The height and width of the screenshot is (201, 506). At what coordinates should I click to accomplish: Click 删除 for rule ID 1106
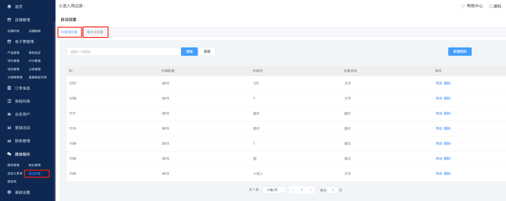(x=447, y=159)
